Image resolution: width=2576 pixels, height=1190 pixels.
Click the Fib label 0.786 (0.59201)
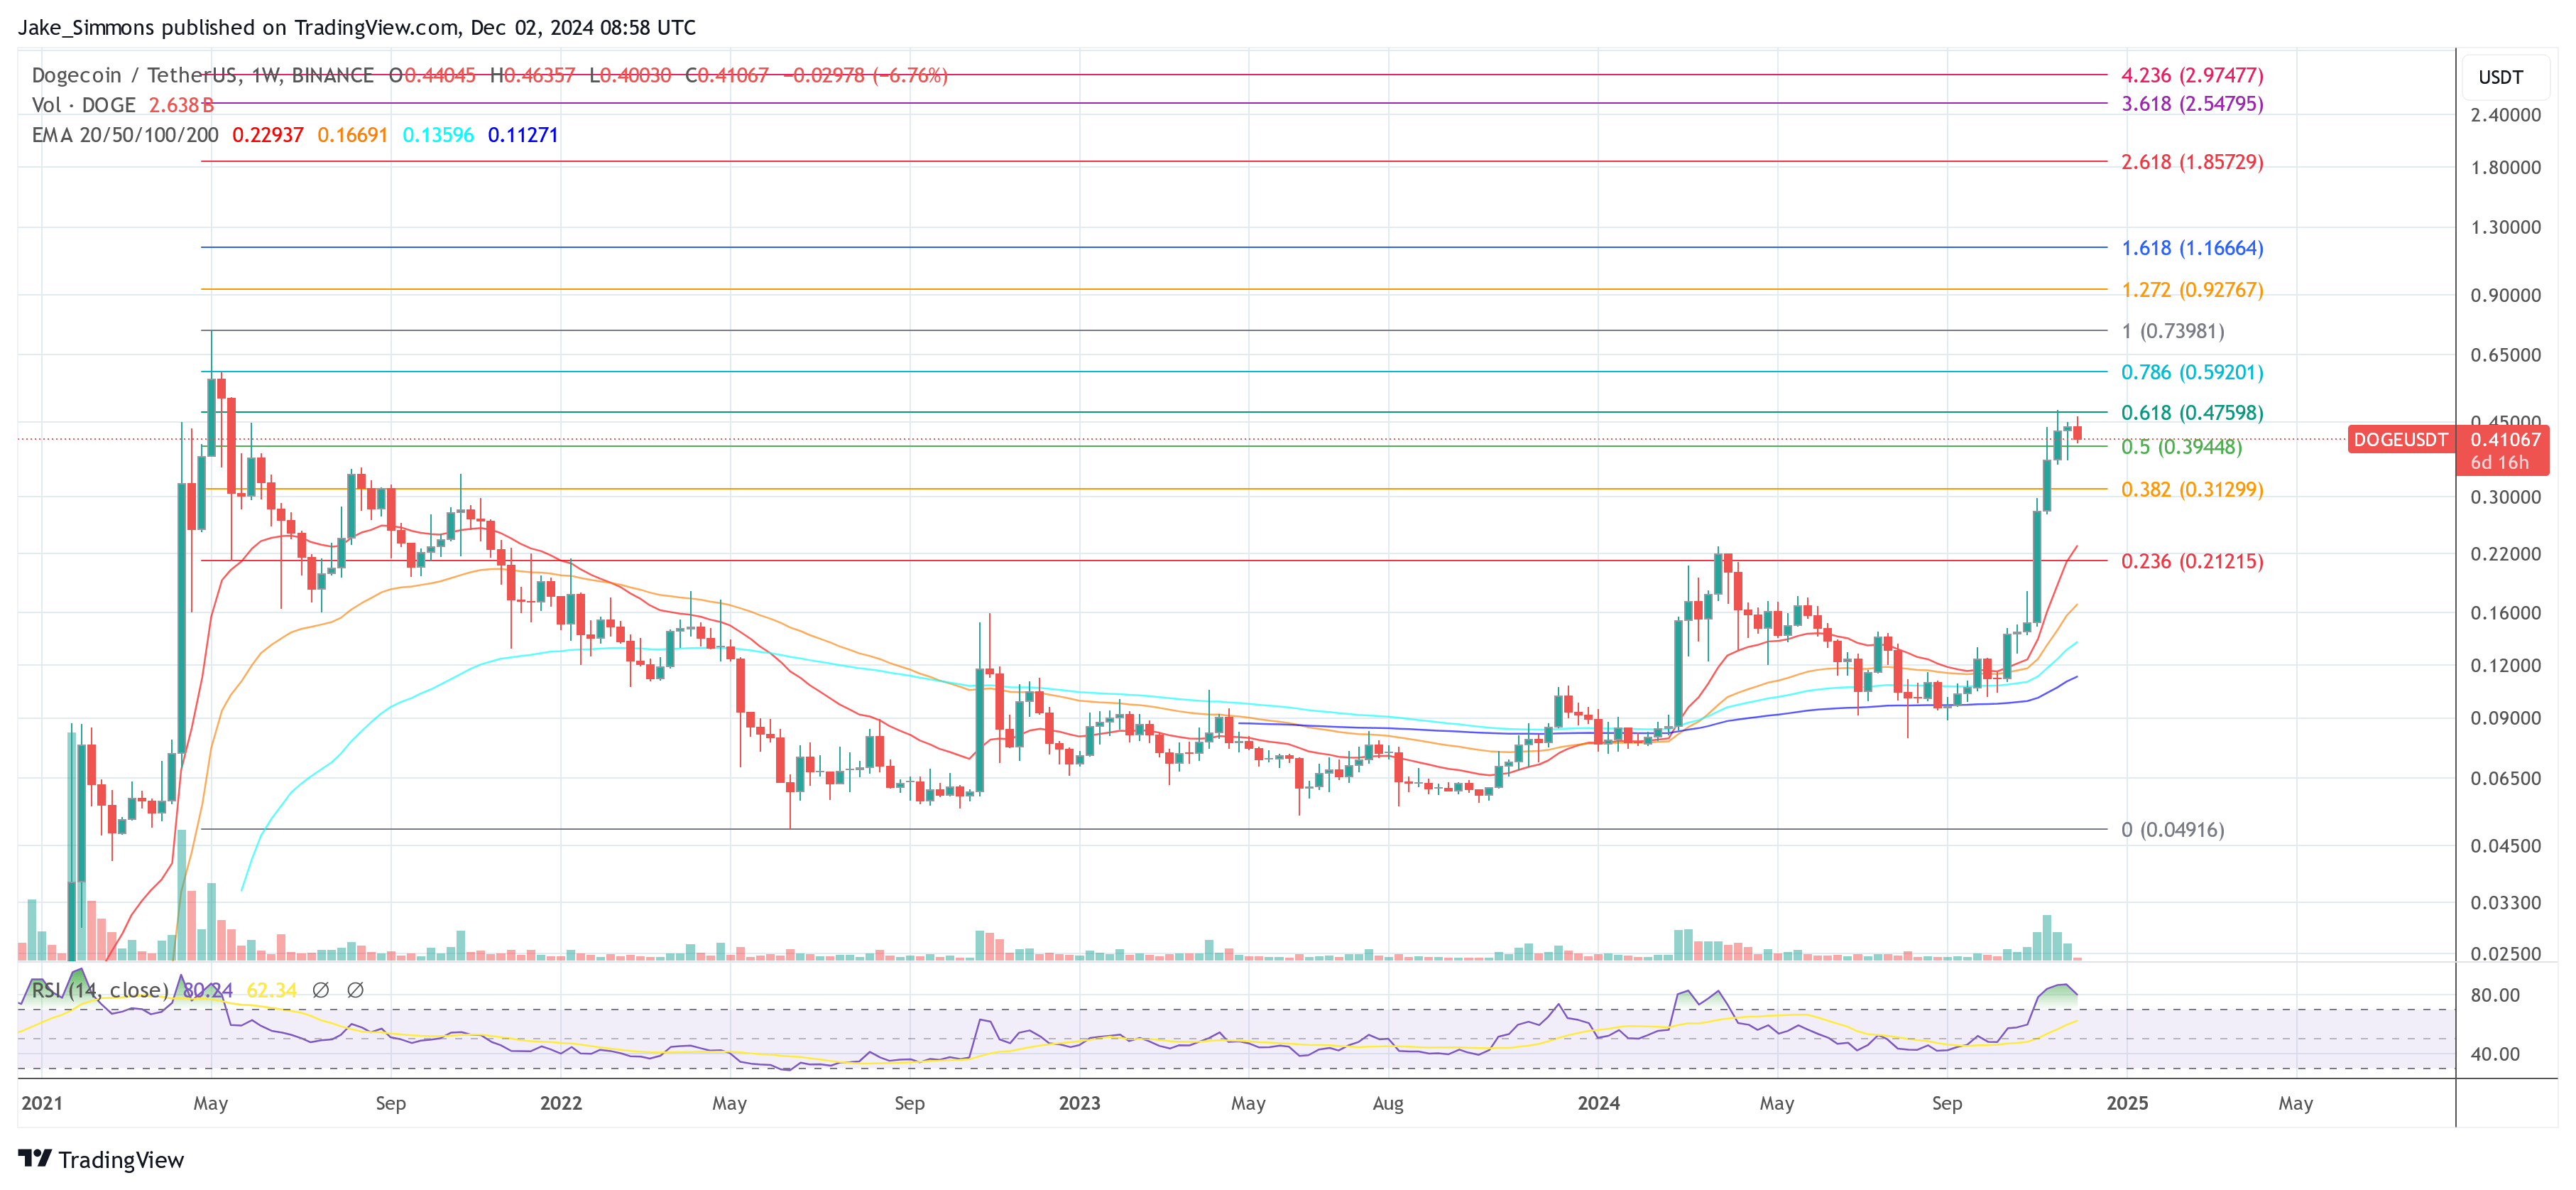tap(2192, 372)
